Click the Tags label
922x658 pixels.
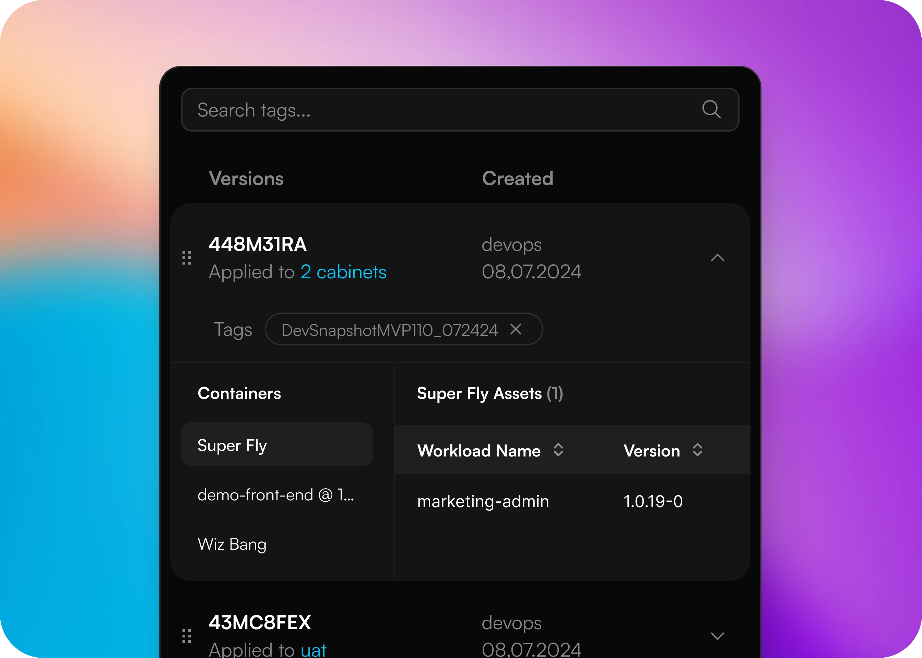pos(233,330)
